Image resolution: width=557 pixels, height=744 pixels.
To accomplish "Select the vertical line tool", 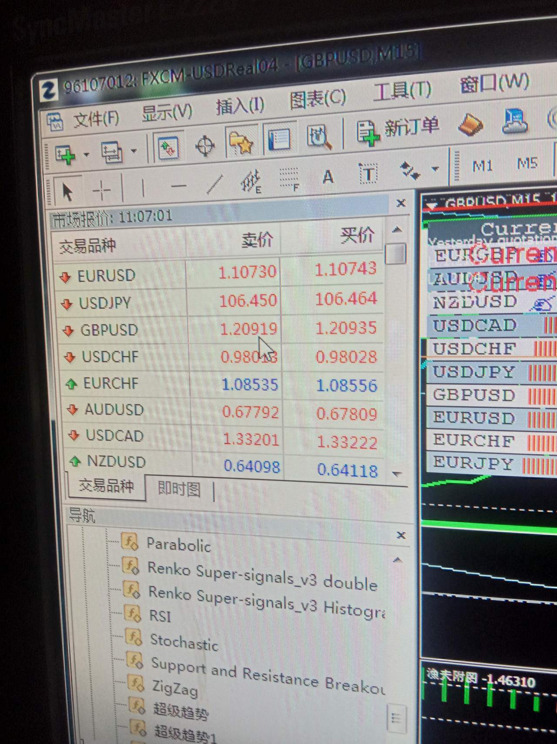I will tap(143, 188).
